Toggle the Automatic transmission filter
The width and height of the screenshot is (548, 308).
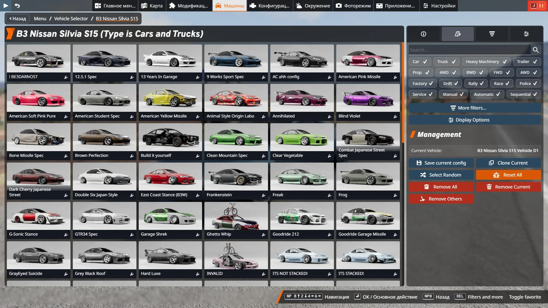487,94
